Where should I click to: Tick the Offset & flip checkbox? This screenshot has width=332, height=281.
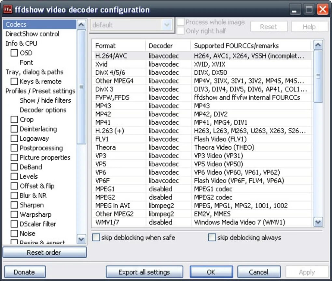click(14, 186)
